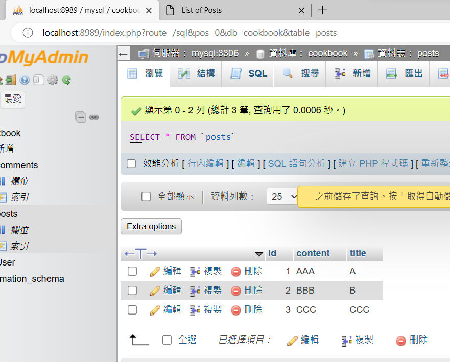The width and height of the screenshot is (450, 362).
Task: Switch to the SQL tab
Action: pos(249,74)
